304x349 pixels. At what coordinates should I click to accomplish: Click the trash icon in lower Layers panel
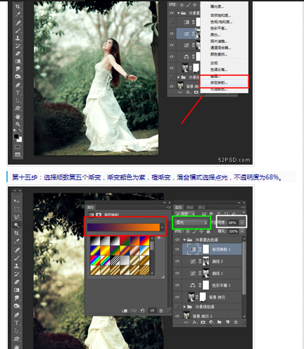coord(236,322)
